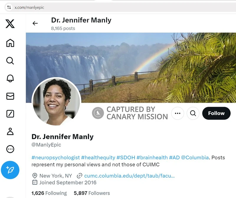Image resolution: width=236 pixels, height=198 pixels.
Task: Open the Grok slash icon
Action: [10, 114]
